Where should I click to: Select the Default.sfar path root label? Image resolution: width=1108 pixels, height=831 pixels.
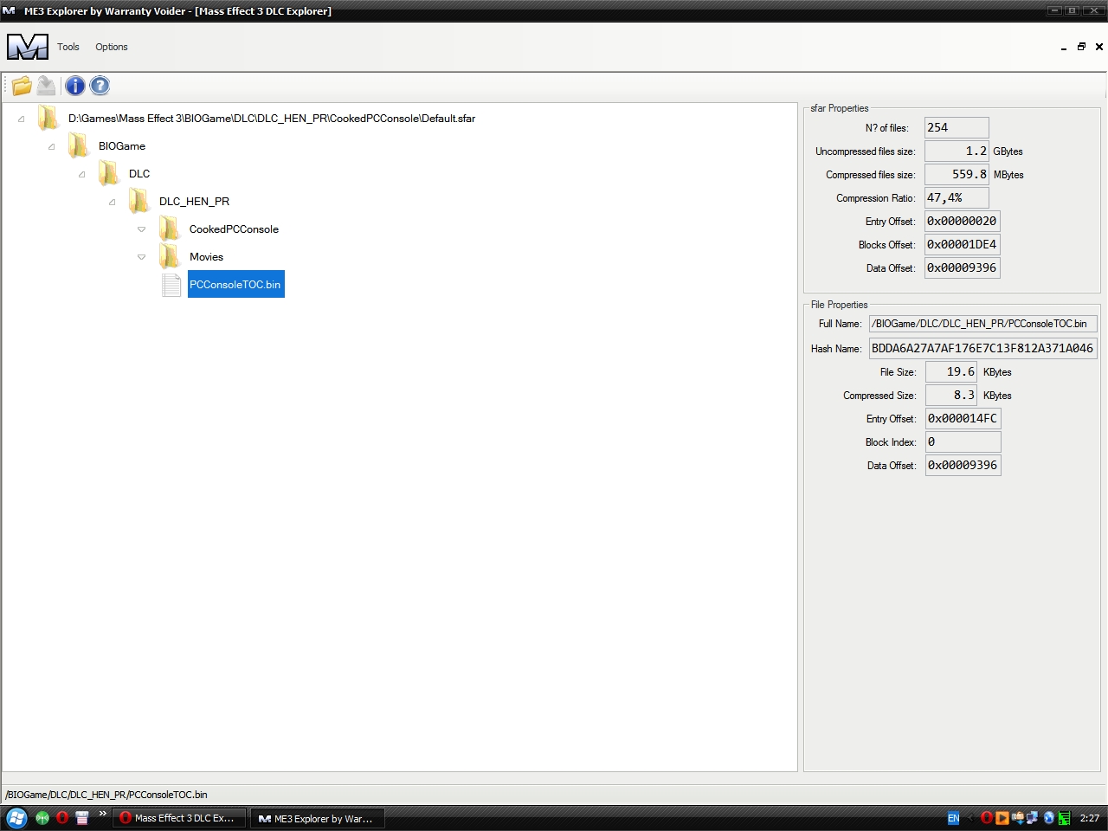[272, 119]
